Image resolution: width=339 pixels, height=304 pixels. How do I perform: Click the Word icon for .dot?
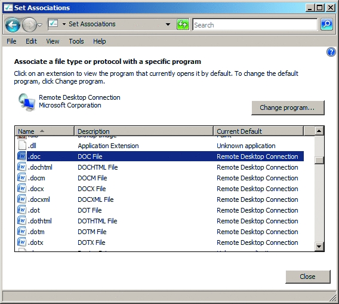click(x=21, y=210)
